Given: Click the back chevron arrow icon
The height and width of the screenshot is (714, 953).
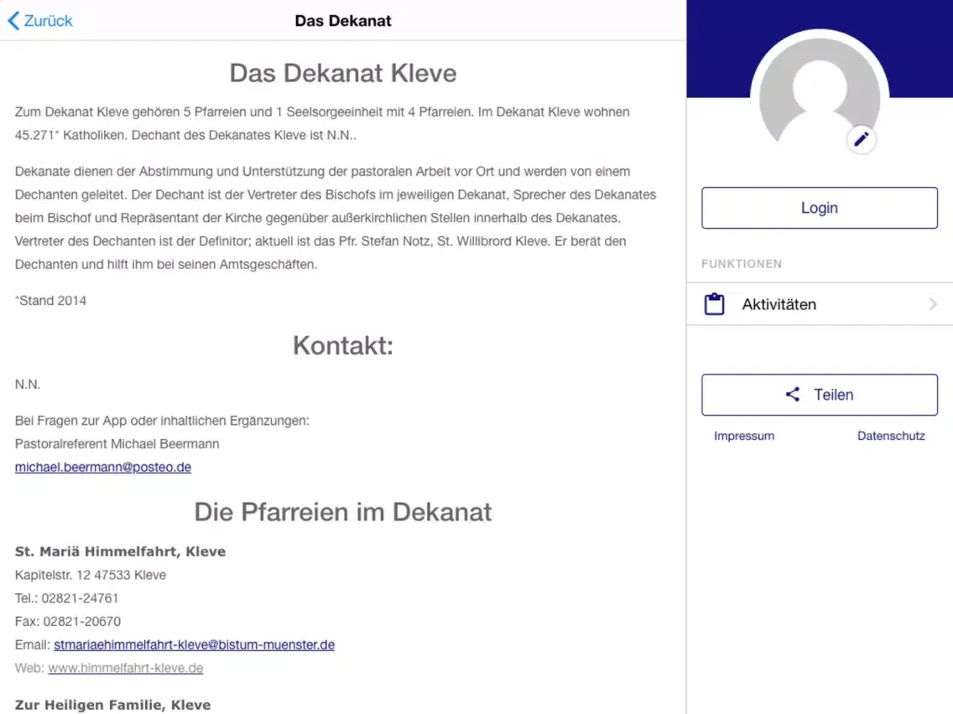Looking at the screenshot, I should 14,21.
